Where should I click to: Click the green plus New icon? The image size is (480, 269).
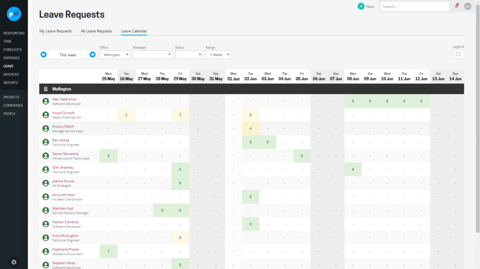point(361,7)
